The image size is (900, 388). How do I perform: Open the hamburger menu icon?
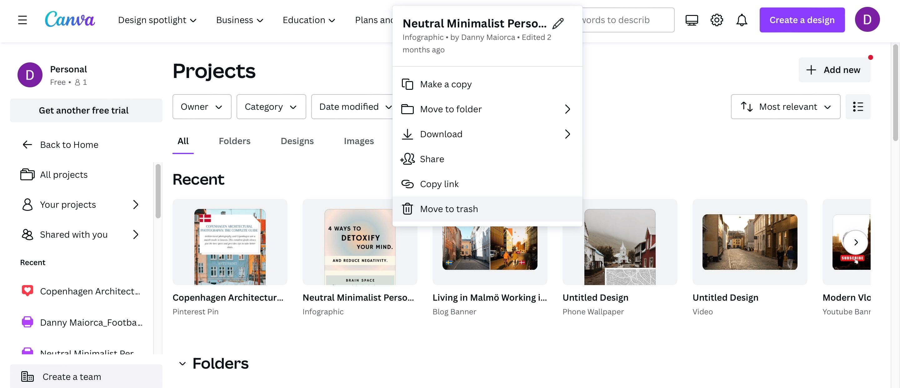pyautogui.click(x=22, y=20)
